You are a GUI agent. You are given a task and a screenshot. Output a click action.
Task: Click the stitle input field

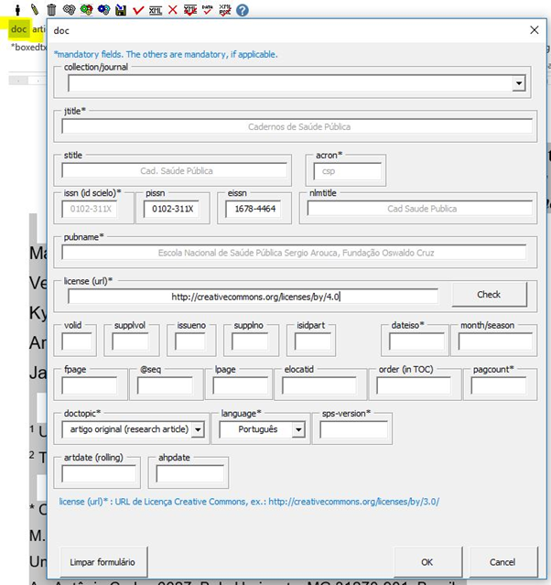175,171
